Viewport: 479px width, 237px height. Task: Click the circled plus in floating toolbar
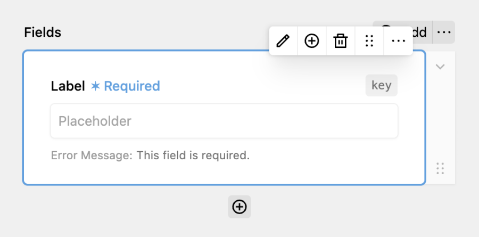311,40
